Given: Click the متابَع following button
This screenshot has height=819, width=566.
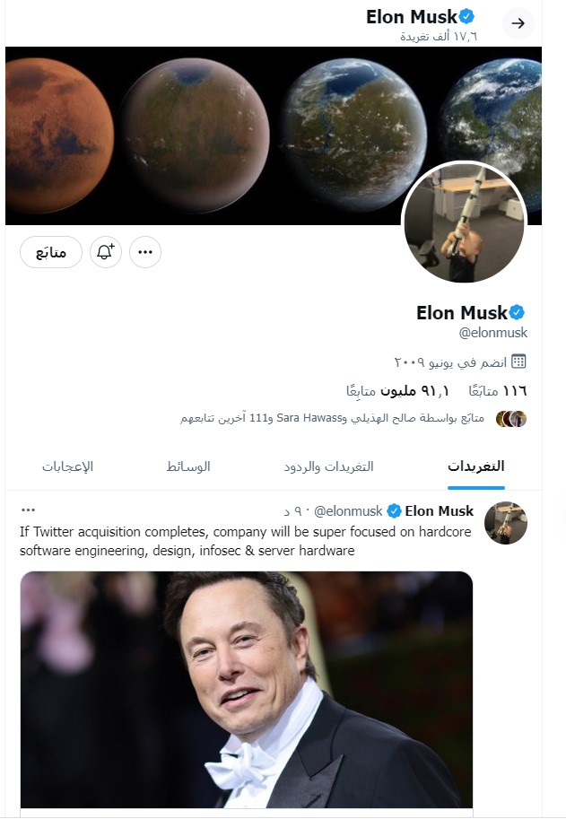Looking at the screenshot, I should (51, 253).
